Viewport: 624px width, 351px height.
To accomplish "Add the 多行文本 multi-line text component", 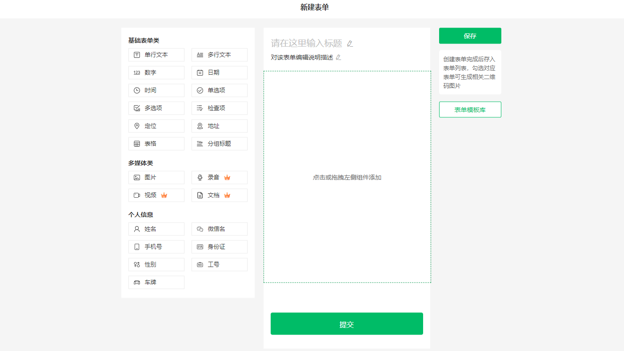I will 219,55.
